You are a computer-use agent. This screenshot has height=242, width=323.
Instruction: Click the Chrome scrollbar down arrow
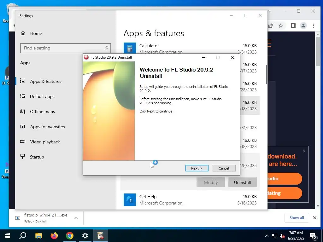318,206
